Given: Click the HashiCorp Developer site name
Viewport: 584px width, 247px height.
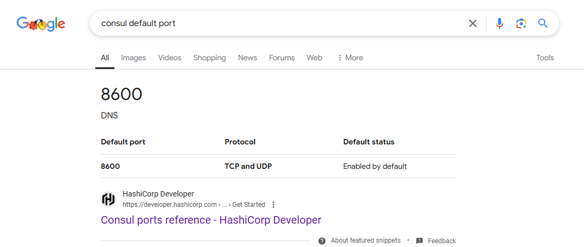Looking at the screenshot, I should pos(159,194).
